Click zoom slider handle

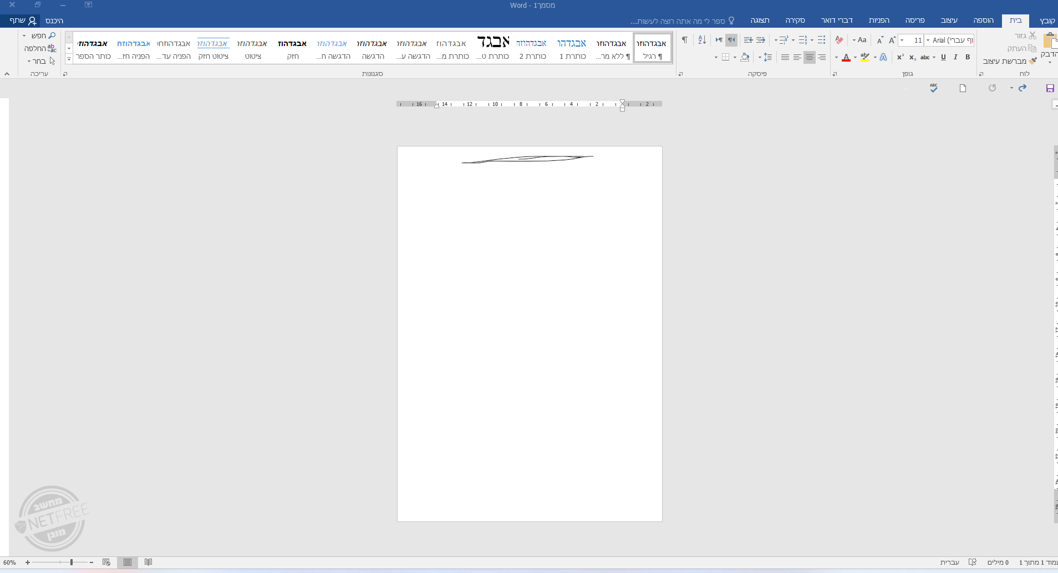pyautogui.click(x=72, y=562)
